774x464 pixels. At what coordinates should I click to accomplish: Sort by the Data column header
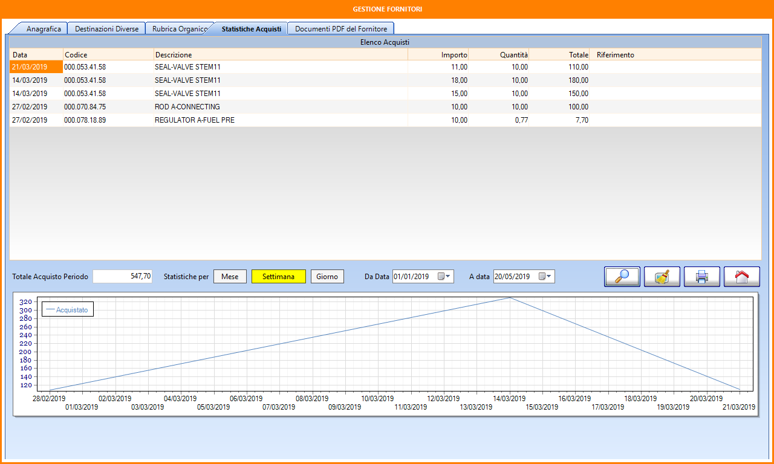36,54
